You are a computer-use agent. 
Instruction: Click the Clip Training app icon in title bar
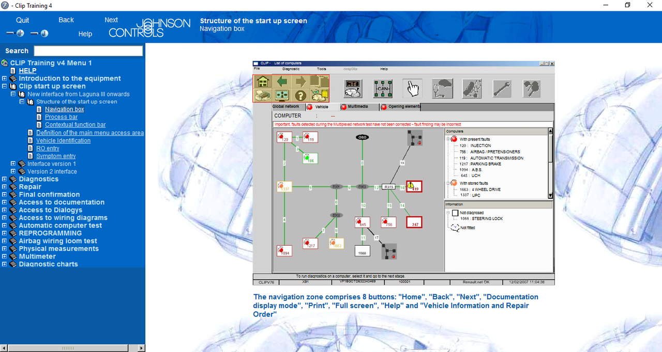pos(5,5)
